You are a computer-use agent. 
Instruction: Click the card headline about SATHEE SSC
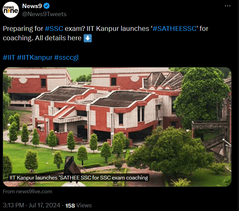click(x=79, y=177)
